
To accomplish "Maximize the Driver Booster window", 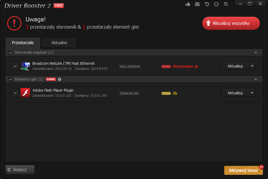I will coord(250,4).
